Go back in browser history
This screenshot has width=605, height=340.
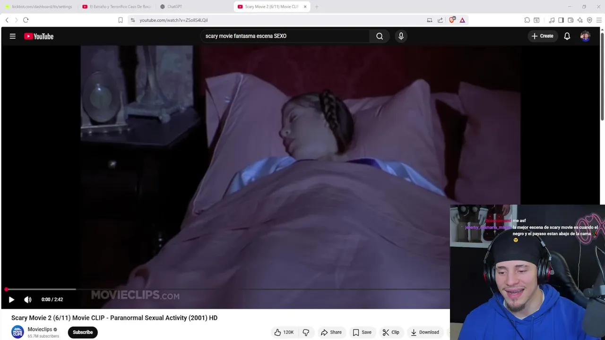pos(7,20)
